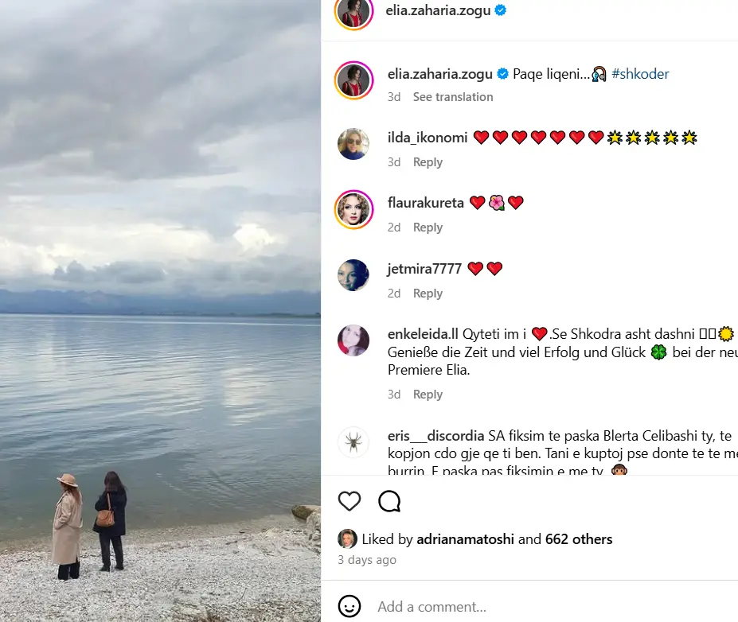Reply to ilda_ikonomi's comment
Viewport: 738px width, 622px height.
click(428, 162)
